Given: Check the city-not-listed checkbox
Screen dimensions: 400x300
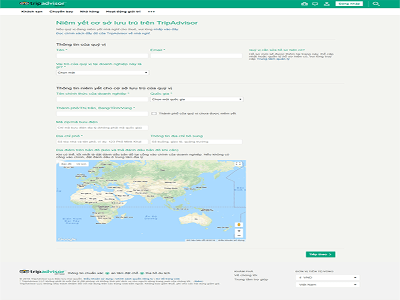Looking at the screenshot, I should (x=154, y=113).
